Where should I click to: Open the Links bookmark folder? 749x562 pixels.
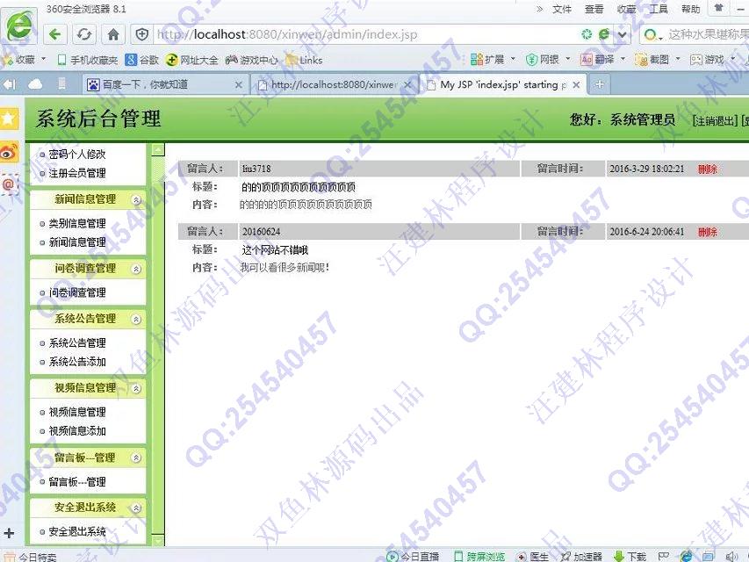[305, 60]
